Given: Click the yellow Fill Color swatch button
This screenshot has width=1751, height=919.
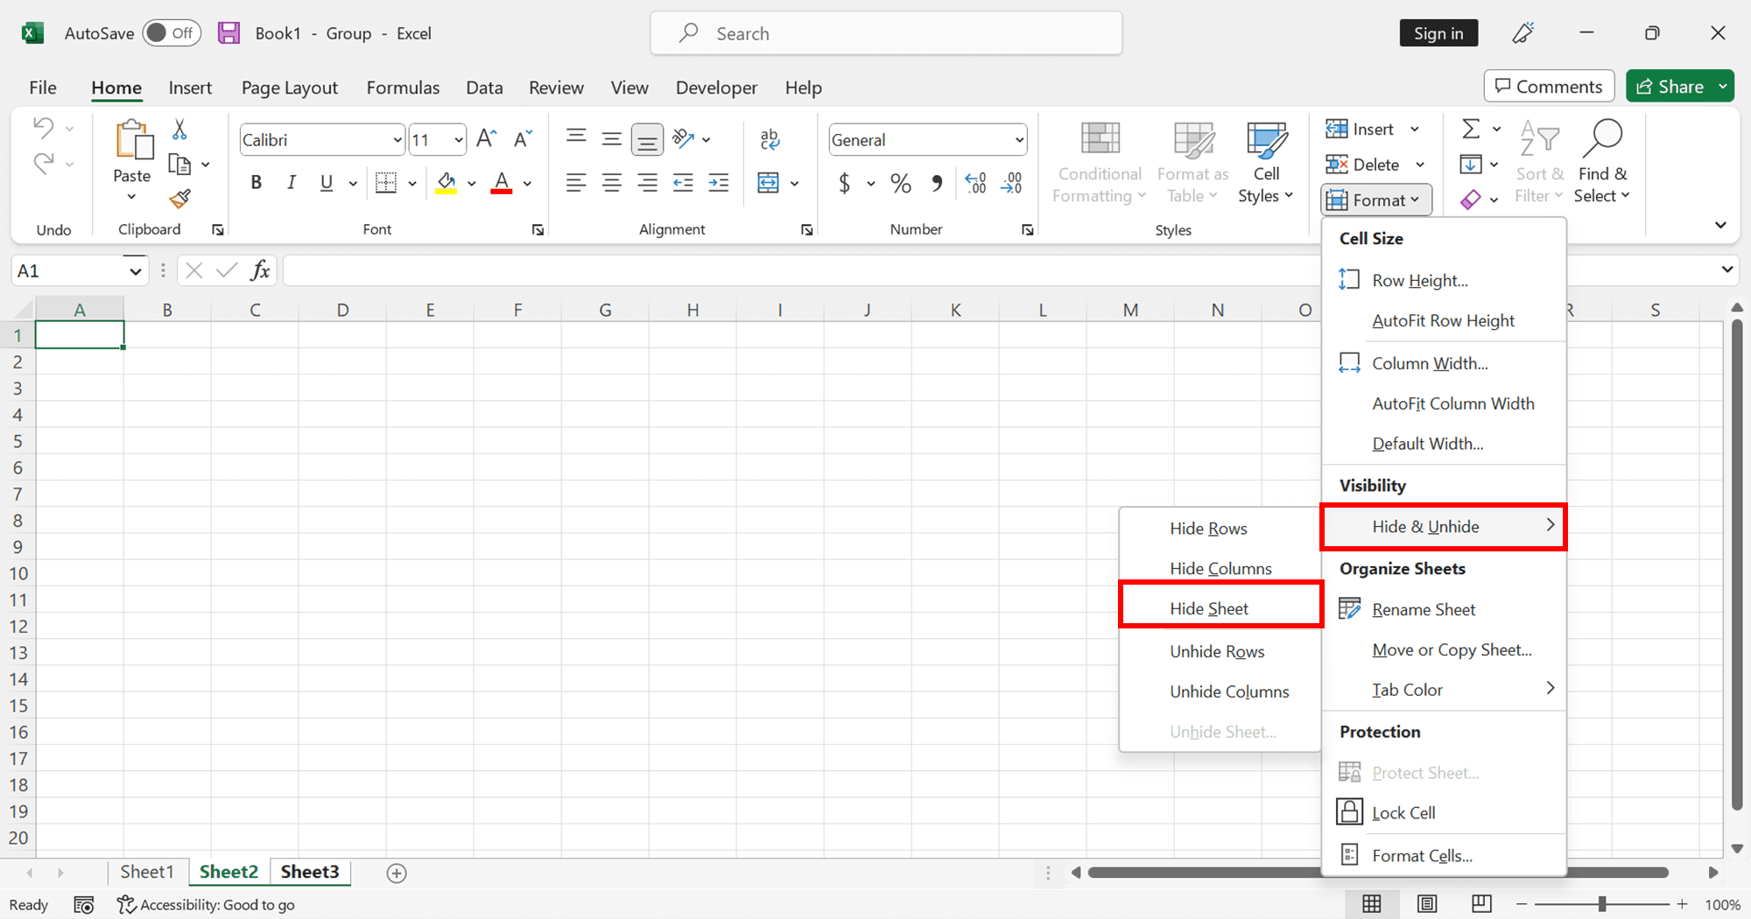Looking at the screenshot, I should (447, 183).
